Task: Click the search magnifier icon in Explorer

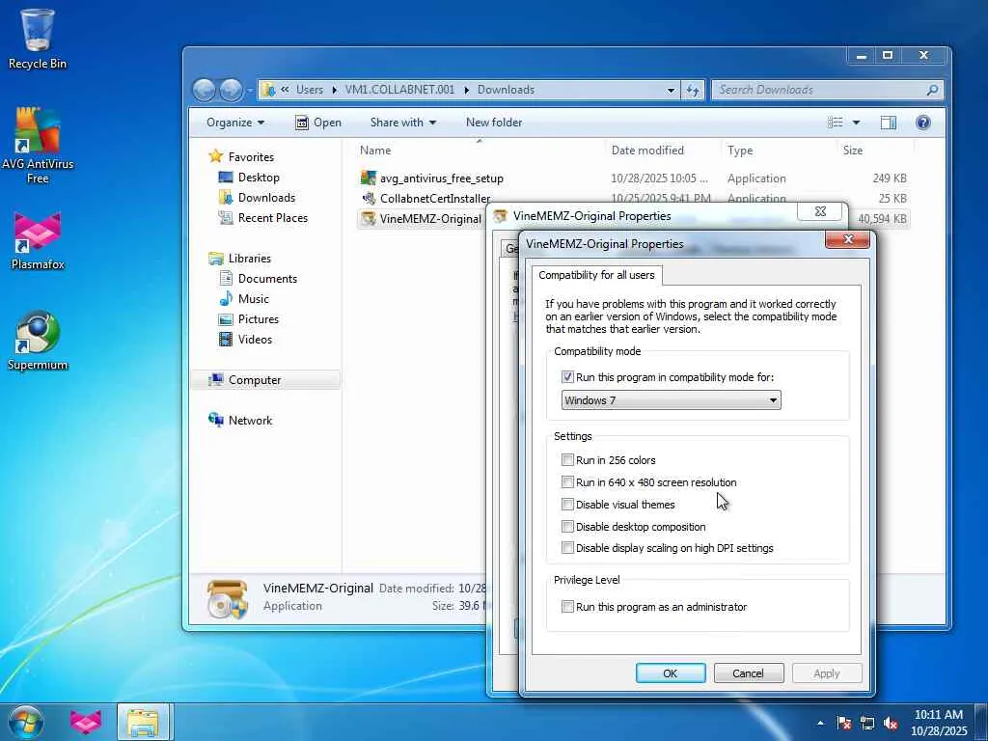Action: (932, 90)
